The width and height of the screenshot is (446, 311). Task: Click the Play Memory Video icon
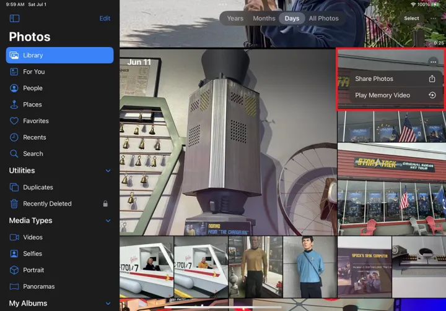point(432,95)
